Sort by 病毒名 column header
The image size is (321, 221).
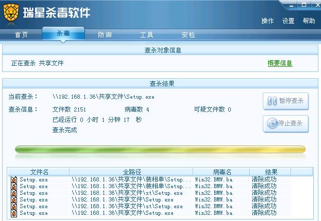click(222, 172)
